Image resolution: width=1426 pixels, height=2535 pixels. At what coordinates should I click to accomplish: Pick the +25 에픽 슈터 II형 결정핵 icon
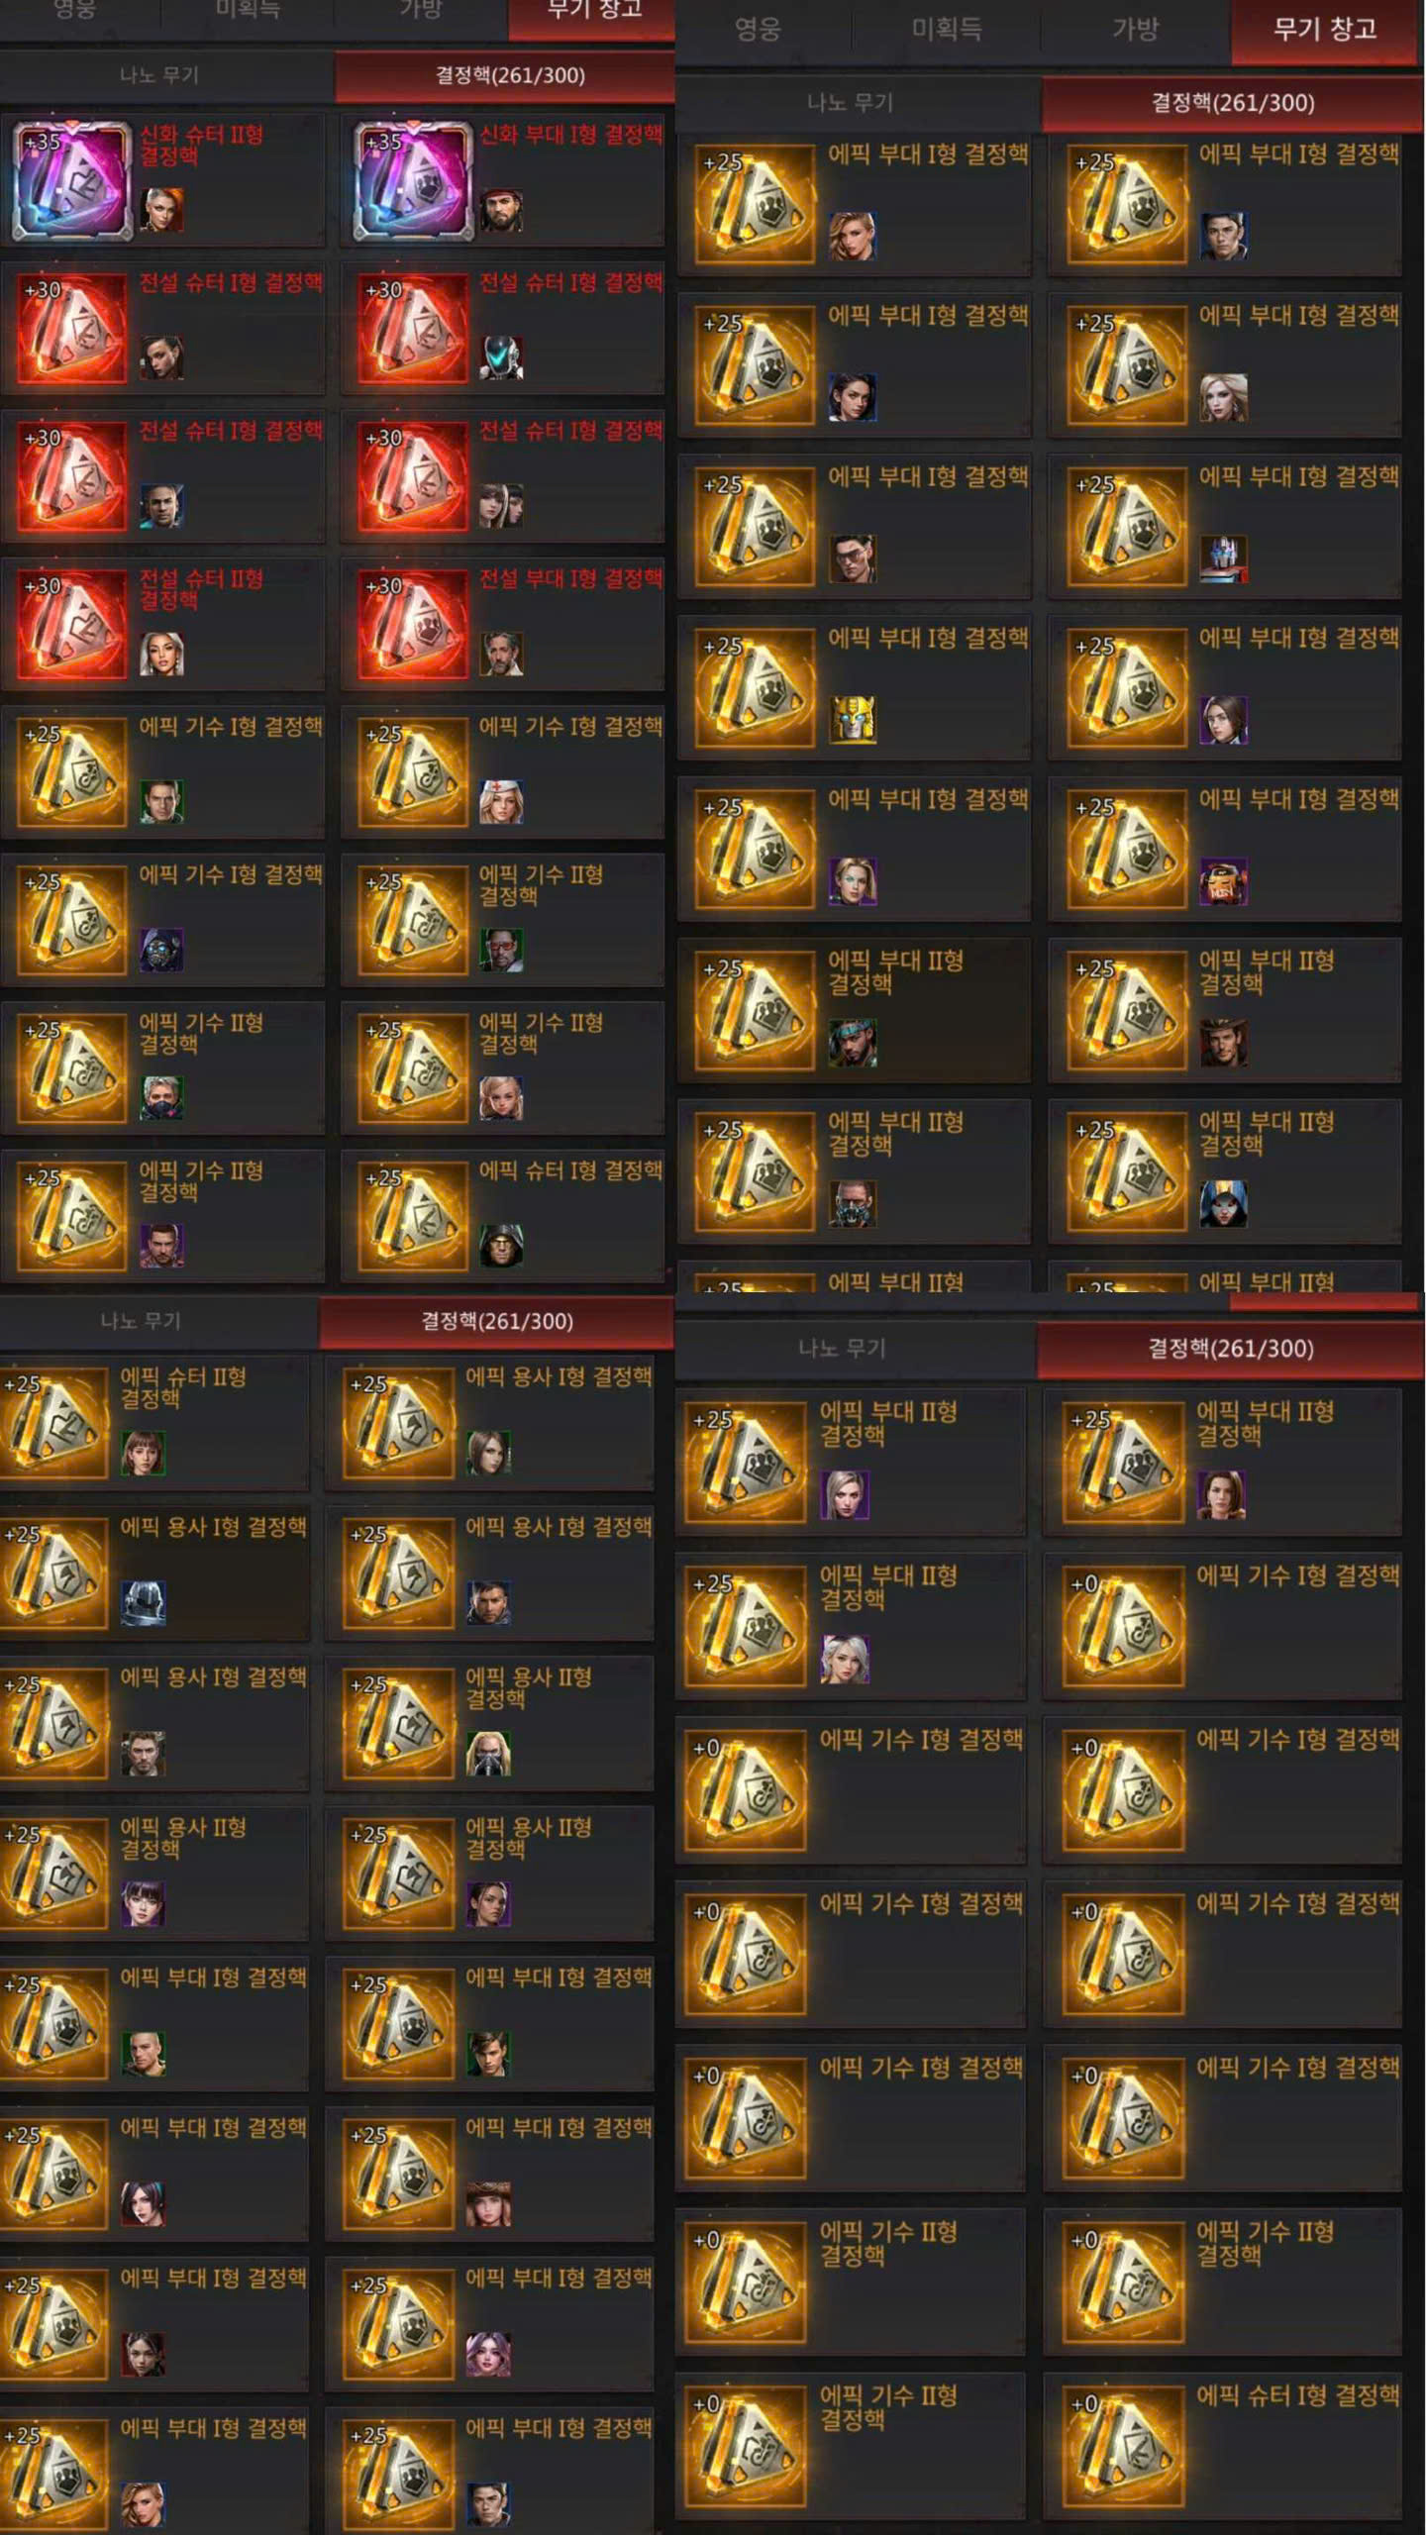click(x=51, y=1423)
